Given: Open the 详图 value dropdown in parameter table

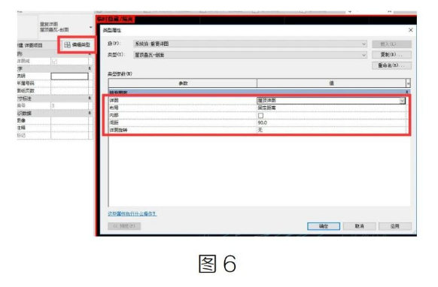Looking at the screenshot, I should (402, 101).
